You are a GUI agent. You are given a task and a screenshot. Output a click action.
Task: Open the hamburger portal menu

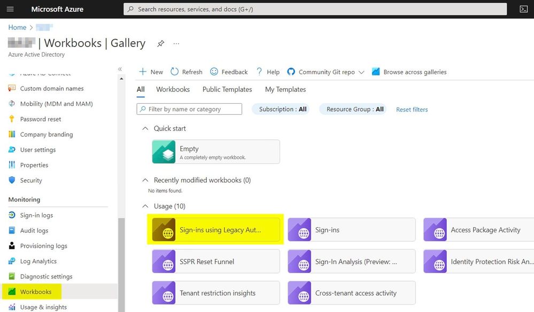(10, 9)
